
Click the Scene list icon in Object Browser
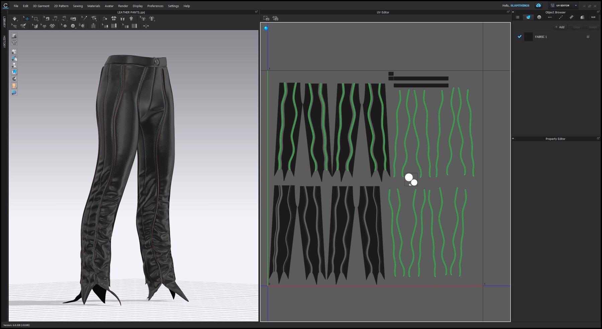click(x=518, y=17)
